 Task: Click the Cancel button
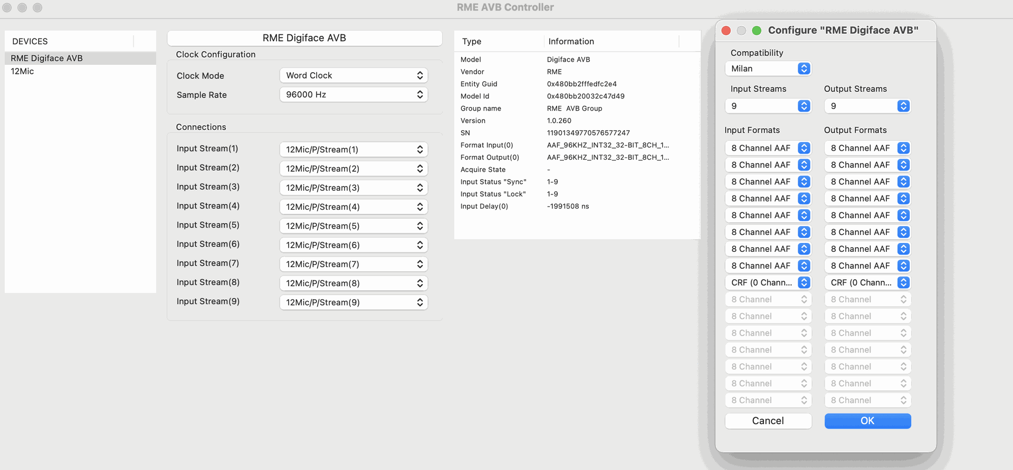(x=768, y=420)
